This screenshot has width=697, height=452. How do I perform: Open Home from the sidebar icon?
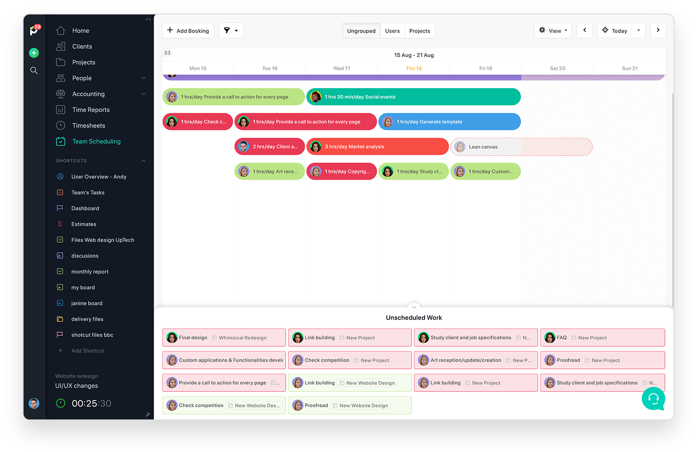[61, 30]
